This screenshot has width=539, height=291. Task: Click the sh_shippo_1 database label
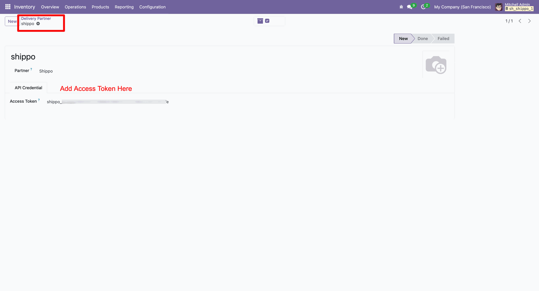coord(519,9)
